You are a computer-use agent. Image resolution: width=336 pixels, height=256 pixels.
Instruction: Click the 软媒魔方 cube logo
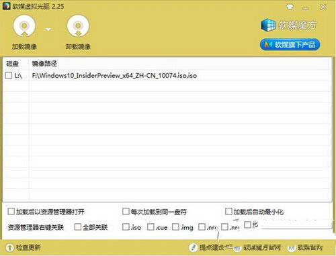[x=268, y=25]
